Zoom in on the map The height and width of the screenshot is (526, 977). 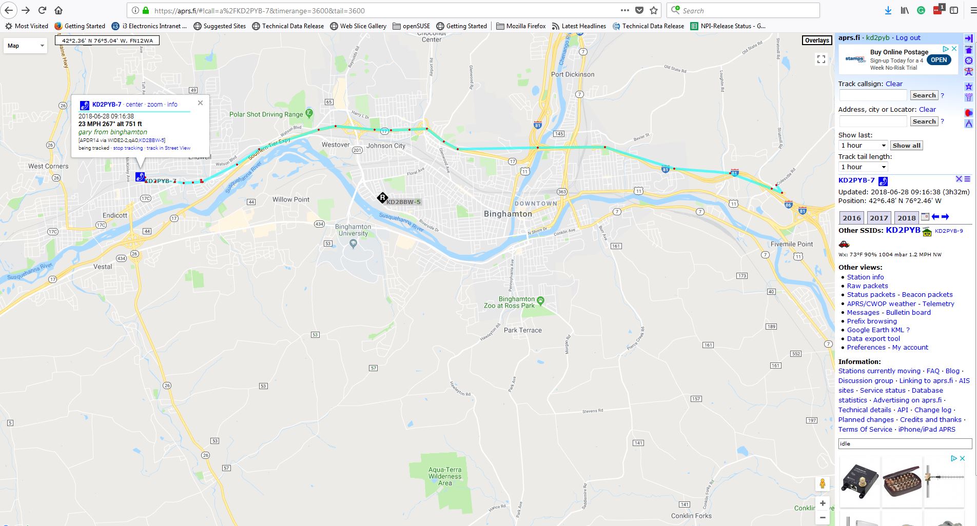pyautogui.click(x=823, y=503)
